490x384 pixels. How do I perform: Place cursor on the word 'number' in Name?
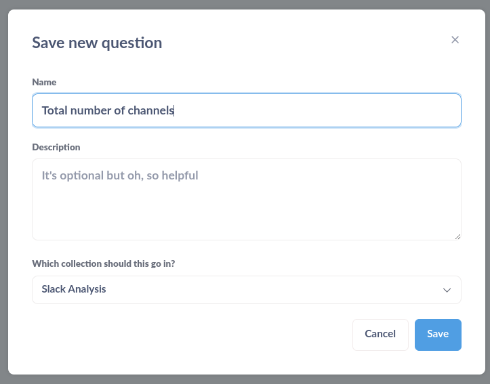coord(91,110)
